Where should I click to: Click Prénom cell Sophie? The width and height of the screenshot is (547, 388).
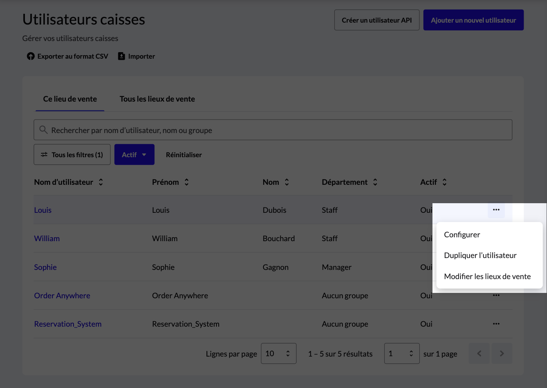point(163,267)
